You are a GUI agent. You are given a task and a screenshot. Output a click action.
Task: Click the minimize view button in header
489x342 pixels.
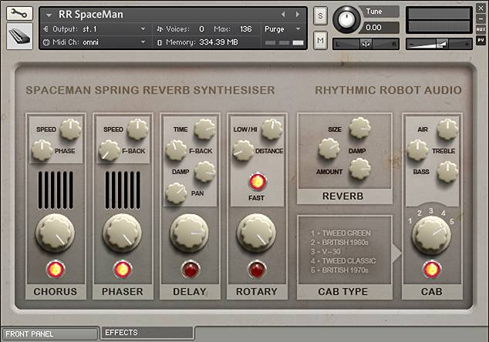point(481,19)
